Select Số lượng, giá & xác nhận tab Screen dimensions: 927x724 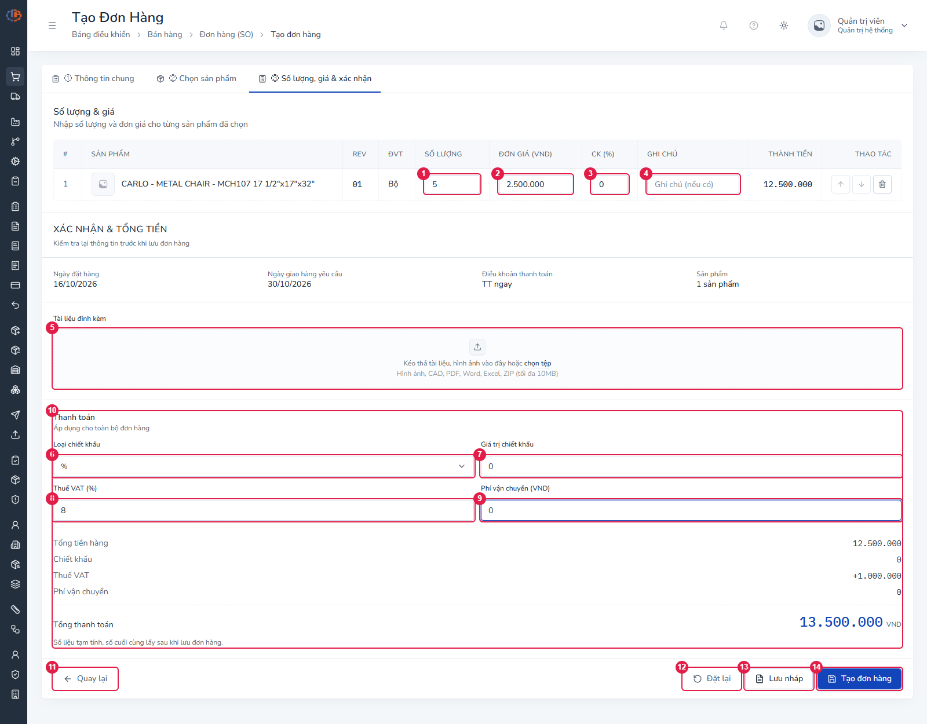(x=315, y=79)
